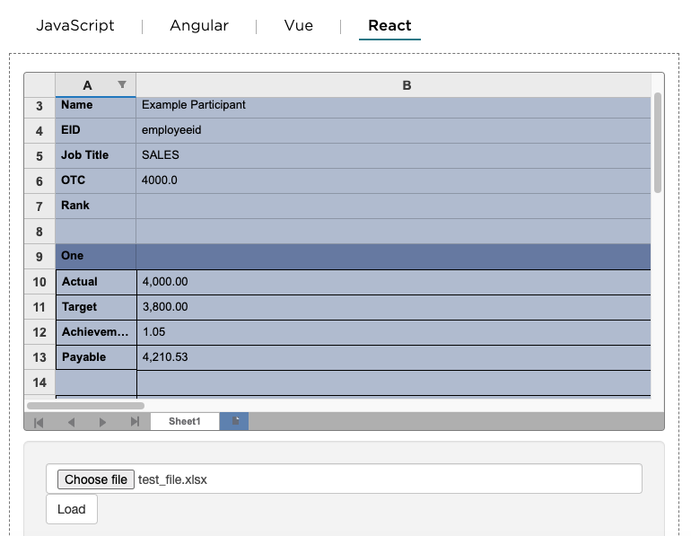691x536 pixels.
Task: Select the Achievem... cell in row 12
Action: point(96,332)
